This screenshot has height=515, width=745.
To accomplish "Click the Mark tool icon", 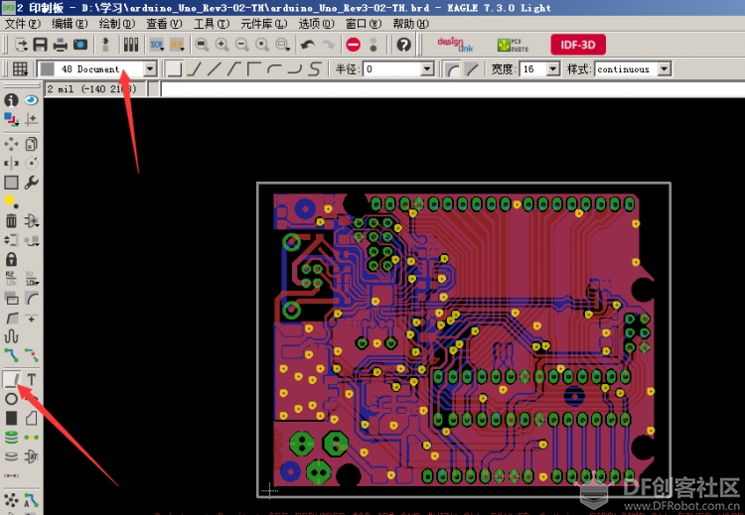I will click(x=32, y=119).
